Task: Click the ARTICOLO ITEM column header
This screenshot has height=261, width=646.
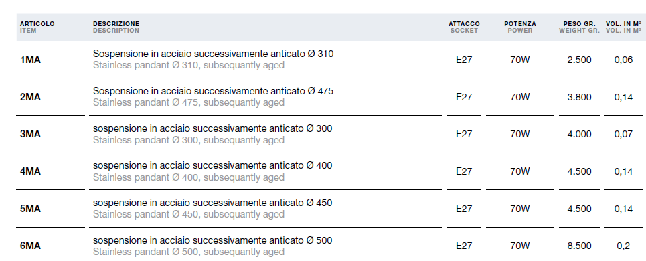Action: (x=37, y=27)
